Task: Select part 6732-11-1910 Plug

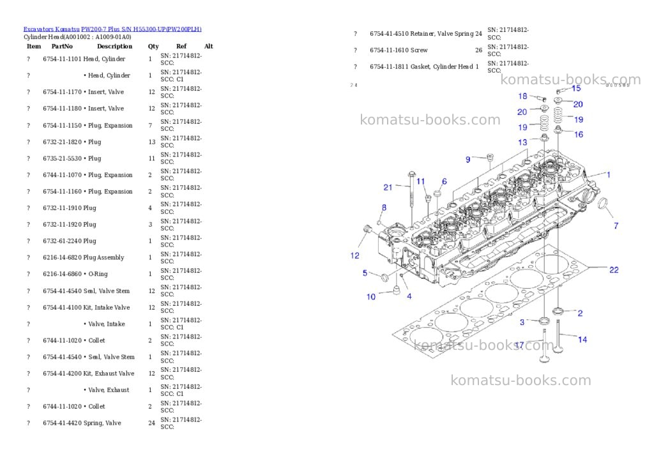Action: click(x=69, y=208)
